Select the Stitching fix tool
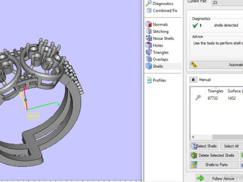 pos(157,31)
